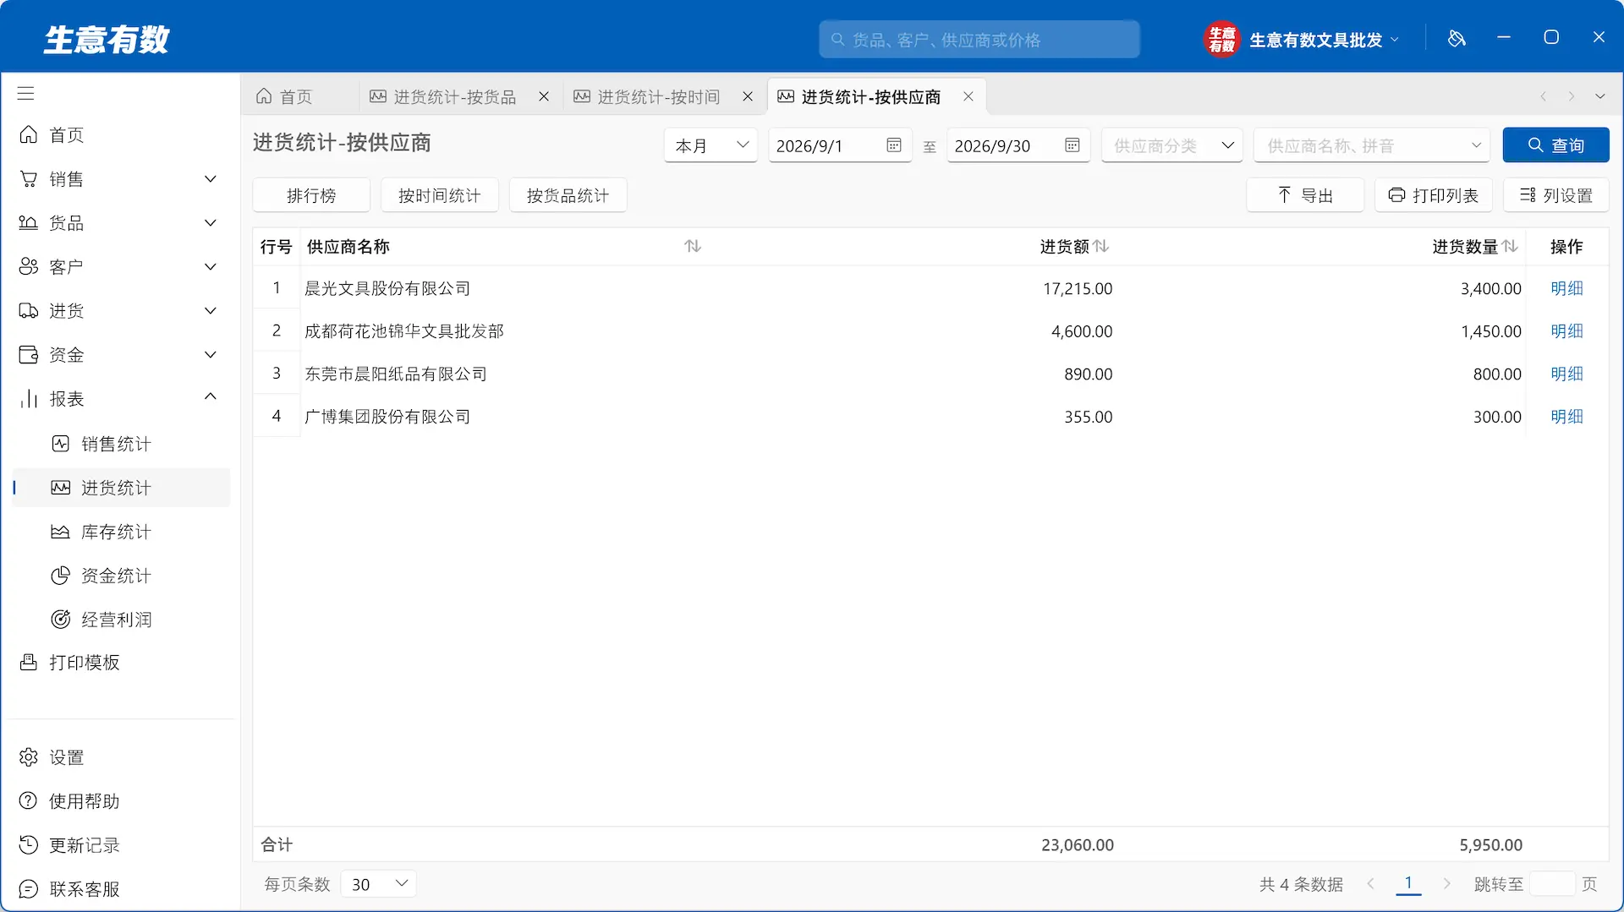Click the 打印列表 button
Image resolution: width=1624 pixels, height=912 pixels.
pos(1434,195)
